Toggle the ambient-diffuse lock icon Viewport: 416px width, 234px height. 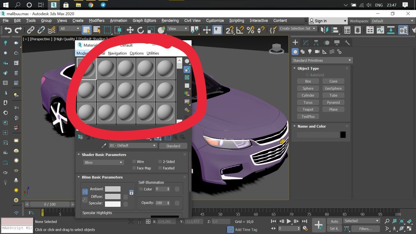131,192
